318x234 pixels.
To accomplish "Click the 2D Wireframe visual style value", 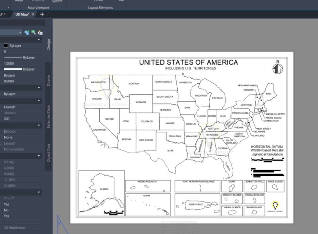I will tap(14, 228).
